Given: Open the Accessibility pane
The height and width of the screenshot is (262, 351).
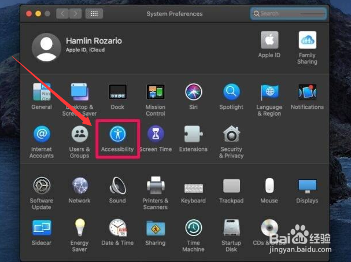Looking at the screenshot, I should tap(117, 134).
